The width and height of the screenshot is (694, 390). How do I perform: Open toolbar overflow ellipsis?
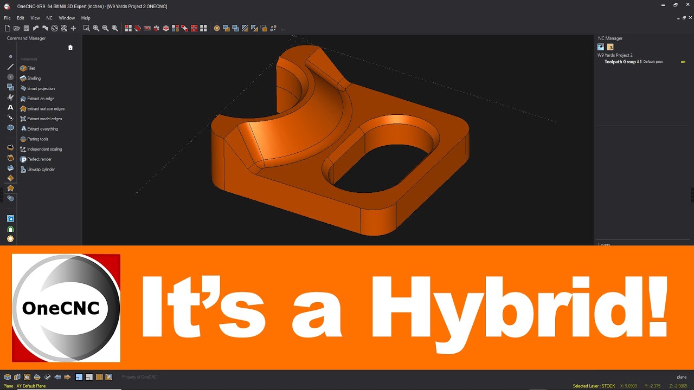tap(282, 29)
